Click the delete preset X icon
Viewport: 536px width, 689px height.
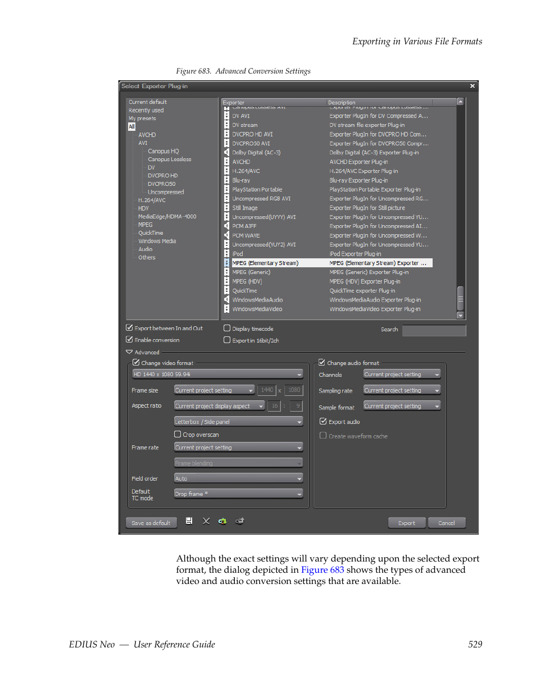pos(206,521)
